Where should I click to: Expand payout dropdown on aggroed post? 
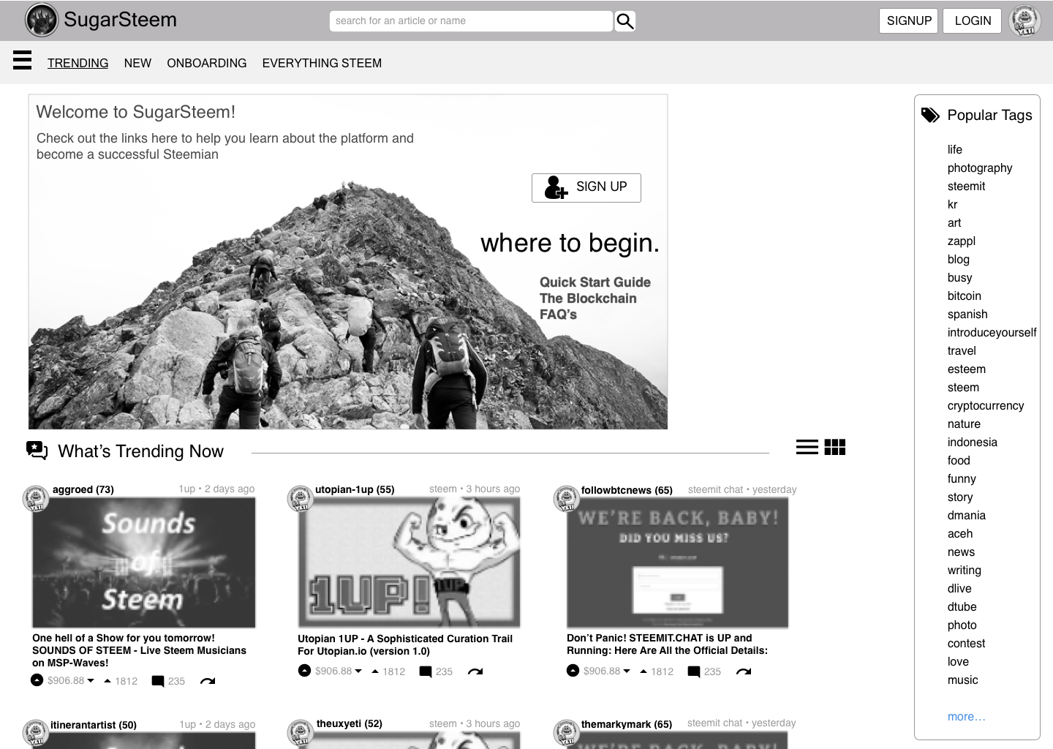(91, 680)
